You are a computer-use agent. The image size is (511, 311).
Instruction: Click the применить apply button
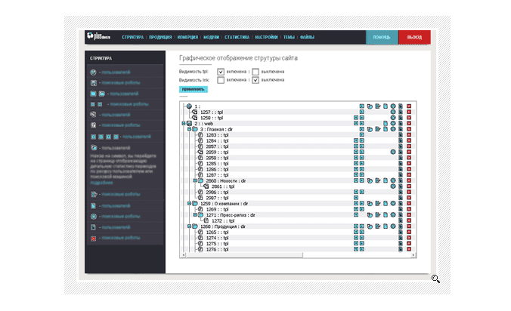tap(194, 89)
